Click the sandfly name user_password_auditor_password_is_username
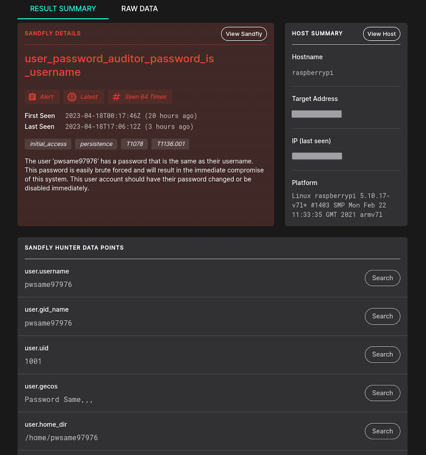 (x=119, y=65)
